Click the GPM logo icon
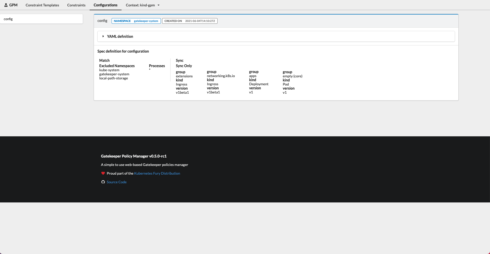The width and height of the screenshot is (490, 254). click(6, 5)
